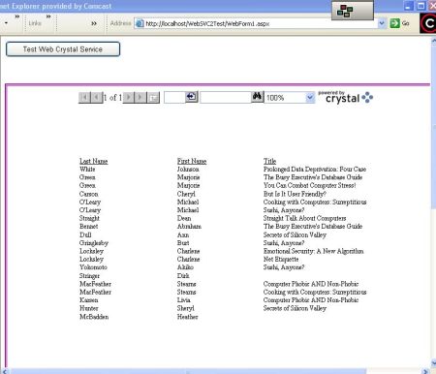Click last name Hunter
The width and height of the screenshot is (436, 374).
(x=89, y=308)
